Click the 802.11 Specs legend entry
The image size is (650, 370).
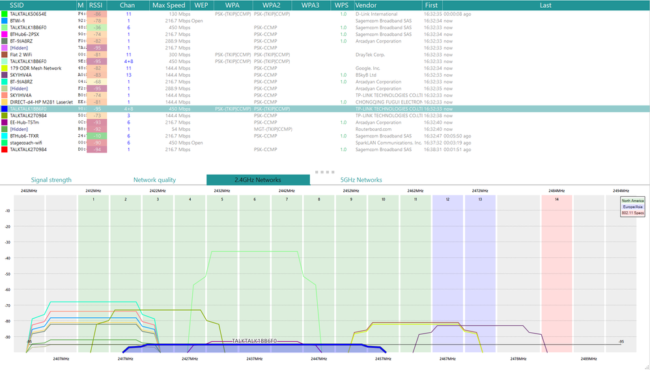coord(632,213)
